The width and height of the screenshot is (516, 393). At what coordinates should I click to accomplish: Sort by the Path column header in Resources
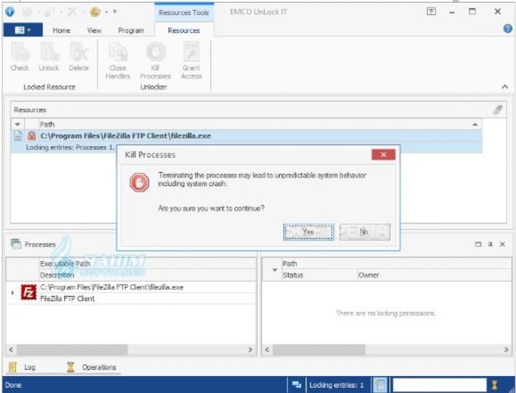point(260,124)
